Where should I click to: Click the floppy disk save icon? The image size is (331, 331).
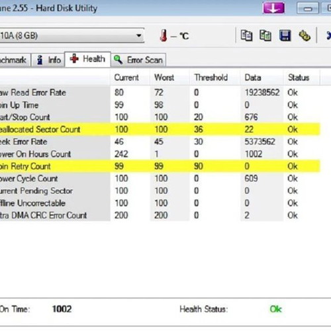285,36
